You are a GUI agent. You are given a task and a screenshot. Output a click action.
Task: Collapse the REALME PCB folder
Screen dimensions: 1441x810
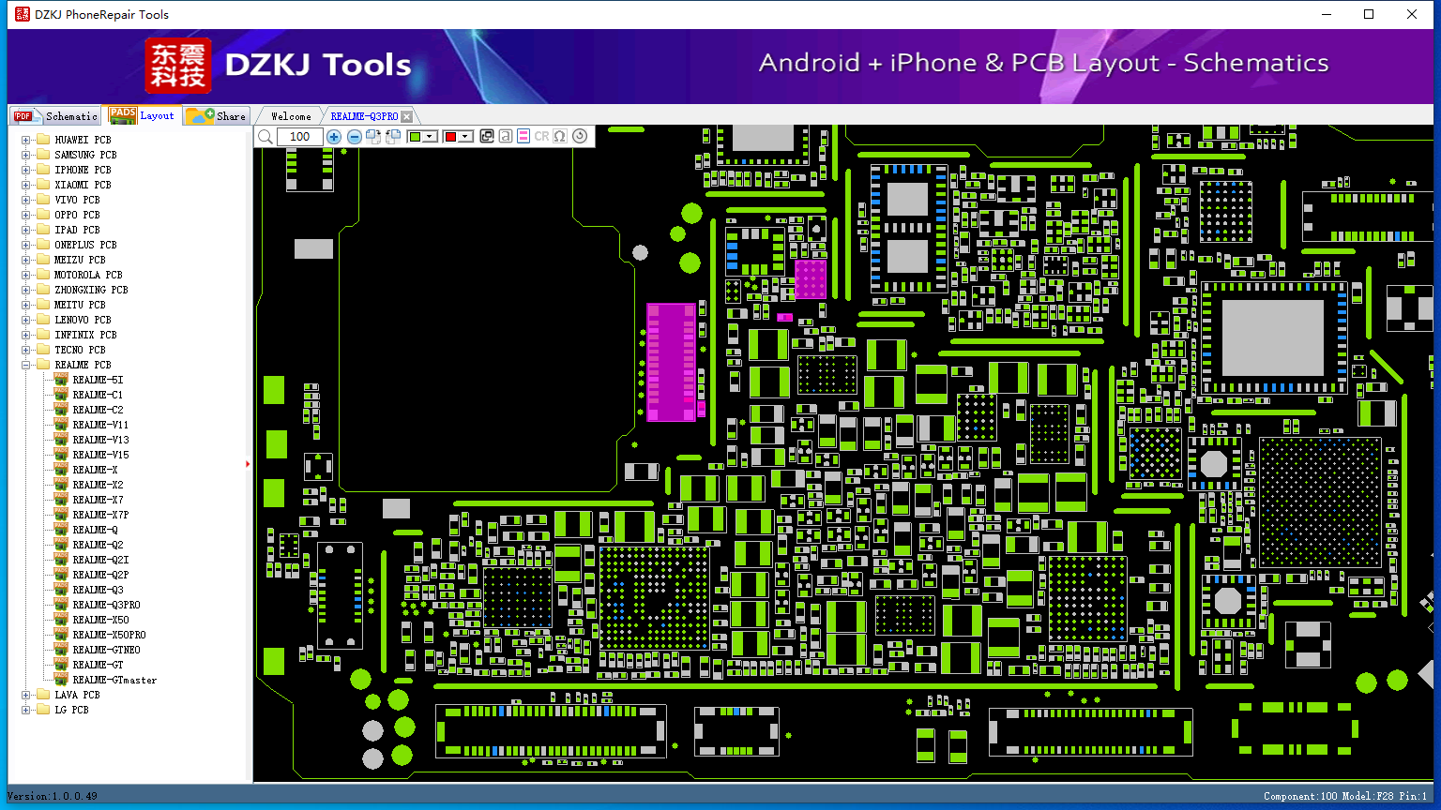click(26, 365)
